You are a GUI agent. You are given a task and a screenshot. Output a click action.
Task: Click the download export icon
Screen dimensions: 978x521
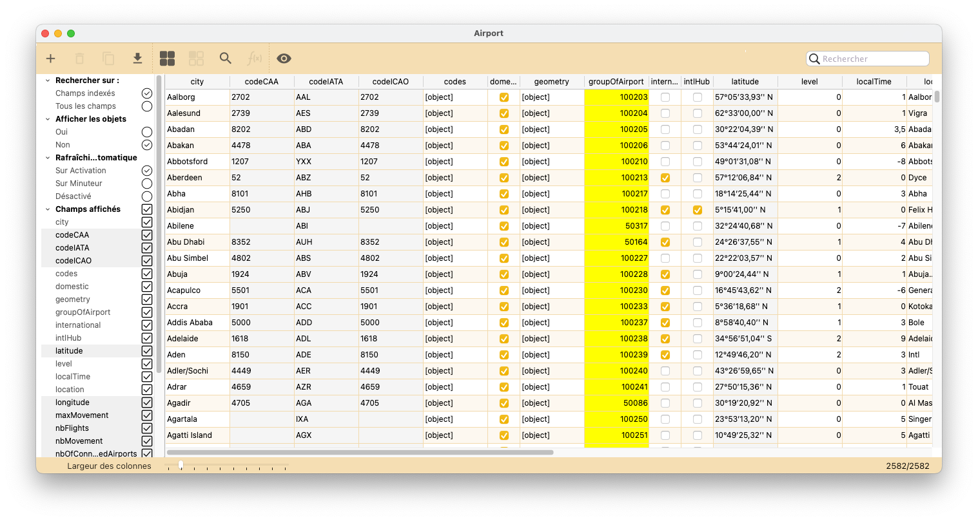coord(137,59)
